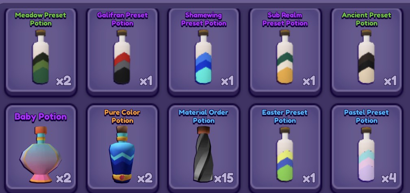Choose the Shamewing Preset Potion bottle
410x193 pixels.
pos(204,57)
